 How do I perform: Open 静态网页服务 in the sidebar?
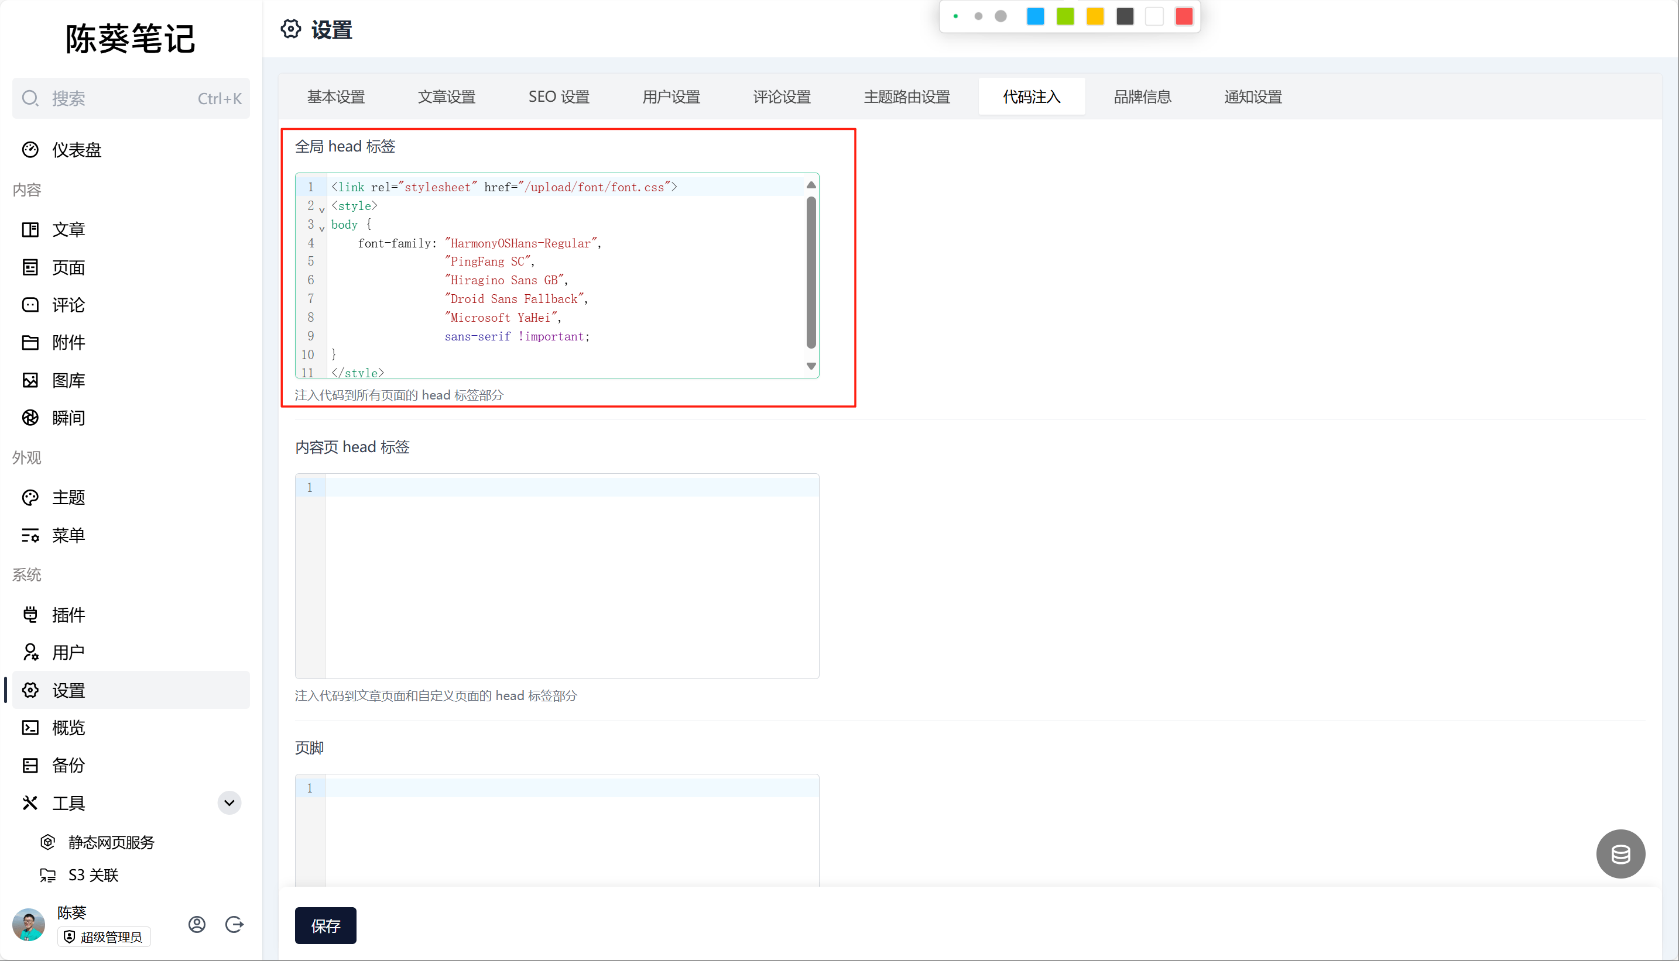(x=111, y=842)
